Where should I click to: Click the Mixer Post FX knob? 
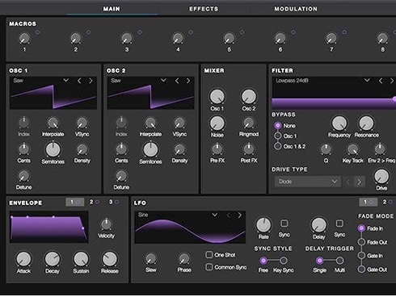tap(249, 149)
